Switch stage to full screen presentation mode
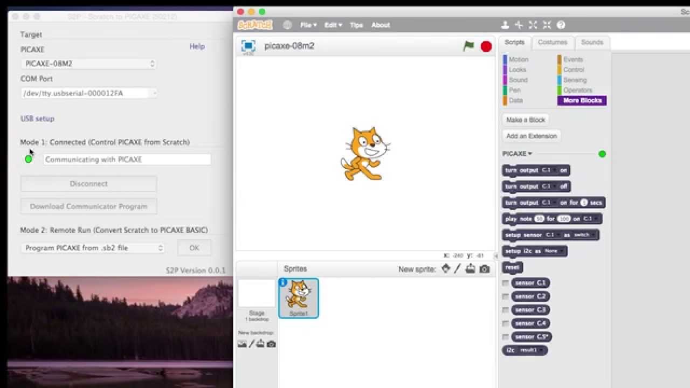Image resolution: width=690 pixels, height=388 pixels. pyautogui.click(x=248, y=46)
